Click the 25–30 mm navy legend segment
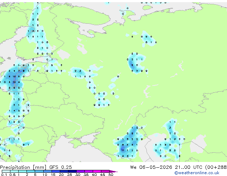This screenshot has height=176, width=227. (72, 171)
